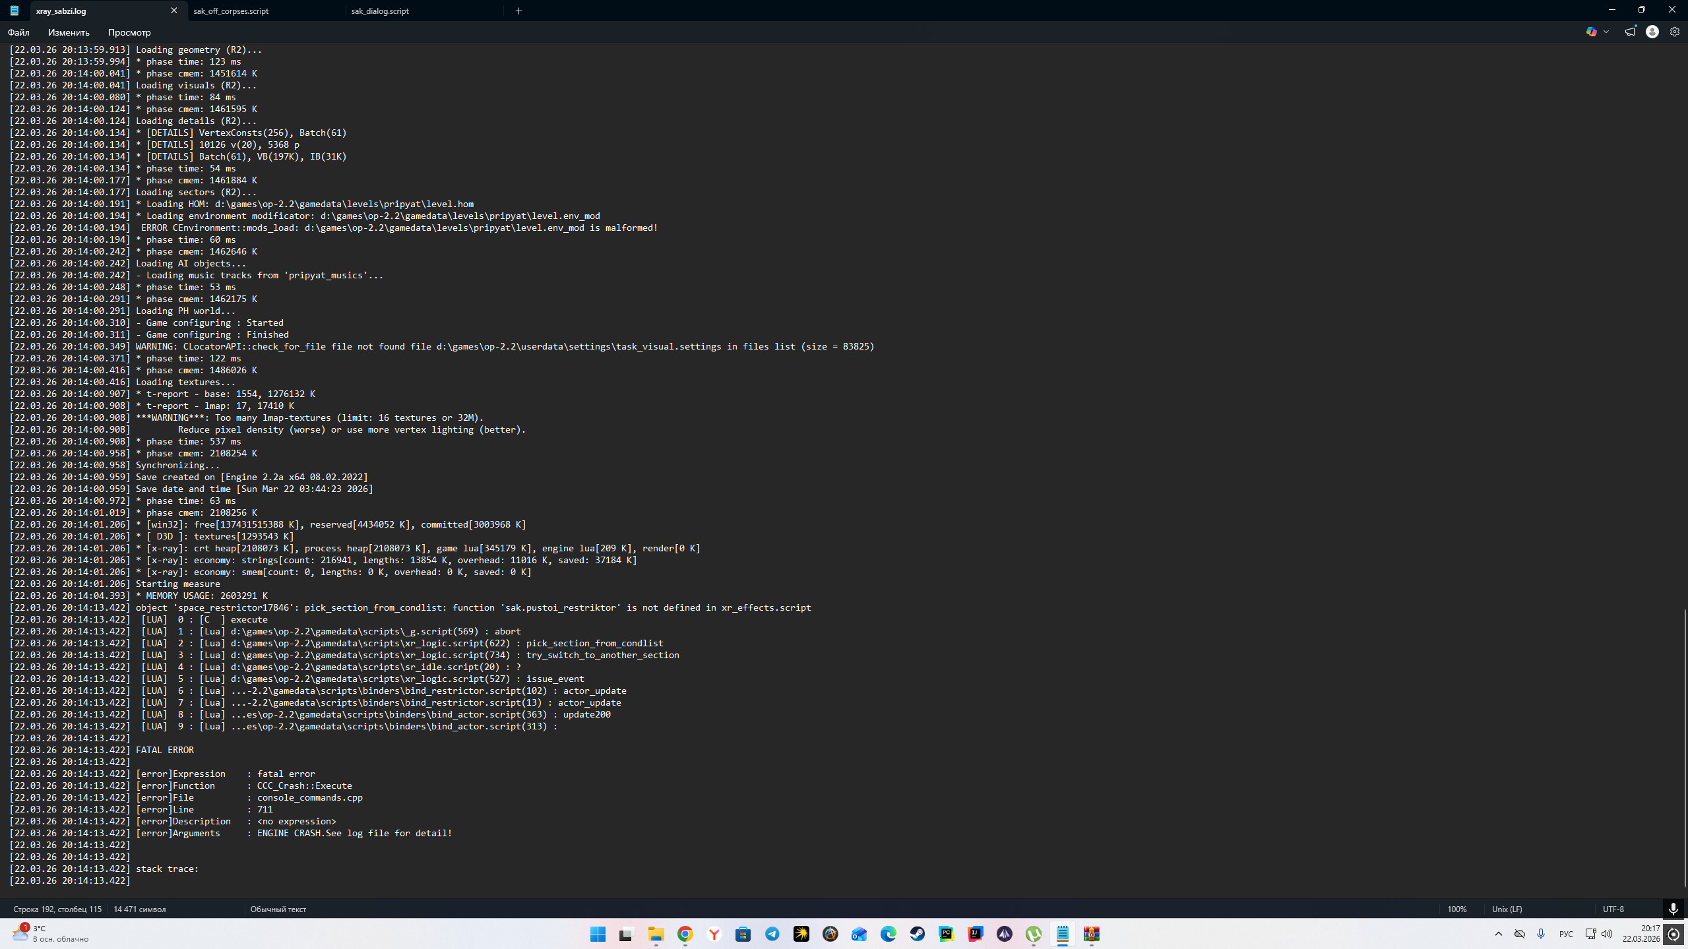This screenshot has height=949, width=1688.
Task: Open PyCharm from the taskbar
Action: 946,934
